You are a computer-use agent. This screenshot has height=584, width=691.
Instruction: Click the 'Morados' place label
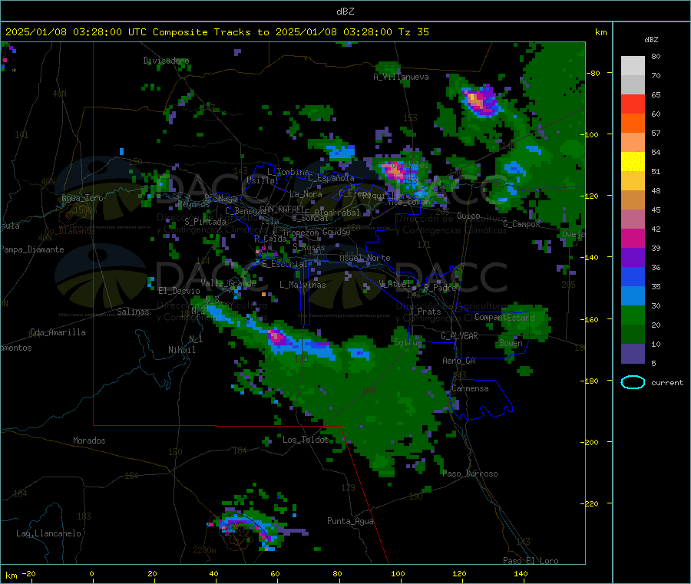[89, 440]
